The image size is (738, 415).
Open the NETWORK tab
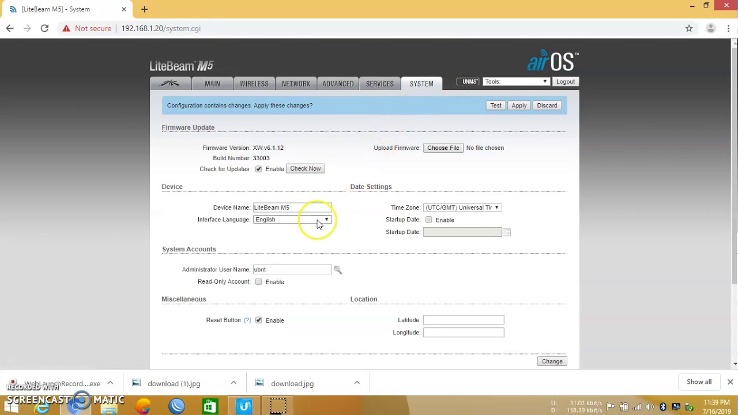(x=296, y=84)
